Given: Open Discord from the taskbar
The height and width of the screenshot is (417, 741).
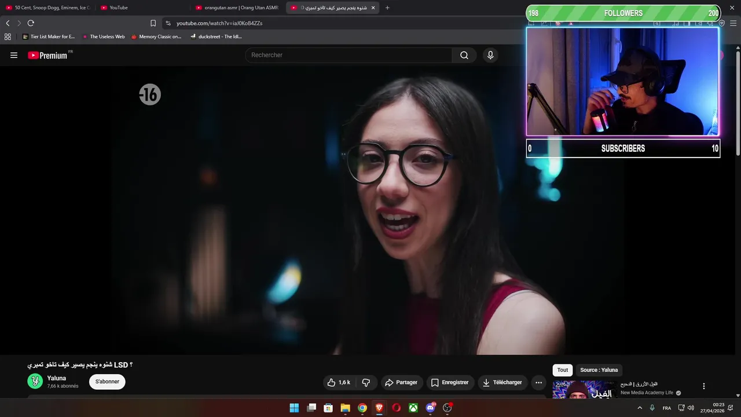Looking at the screenshot, I should 430,408.
